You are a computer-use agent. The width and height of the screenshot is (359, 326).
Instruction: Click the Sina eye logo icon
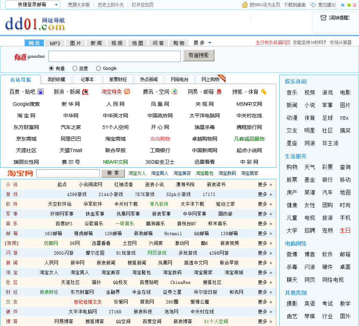point(85,92)
